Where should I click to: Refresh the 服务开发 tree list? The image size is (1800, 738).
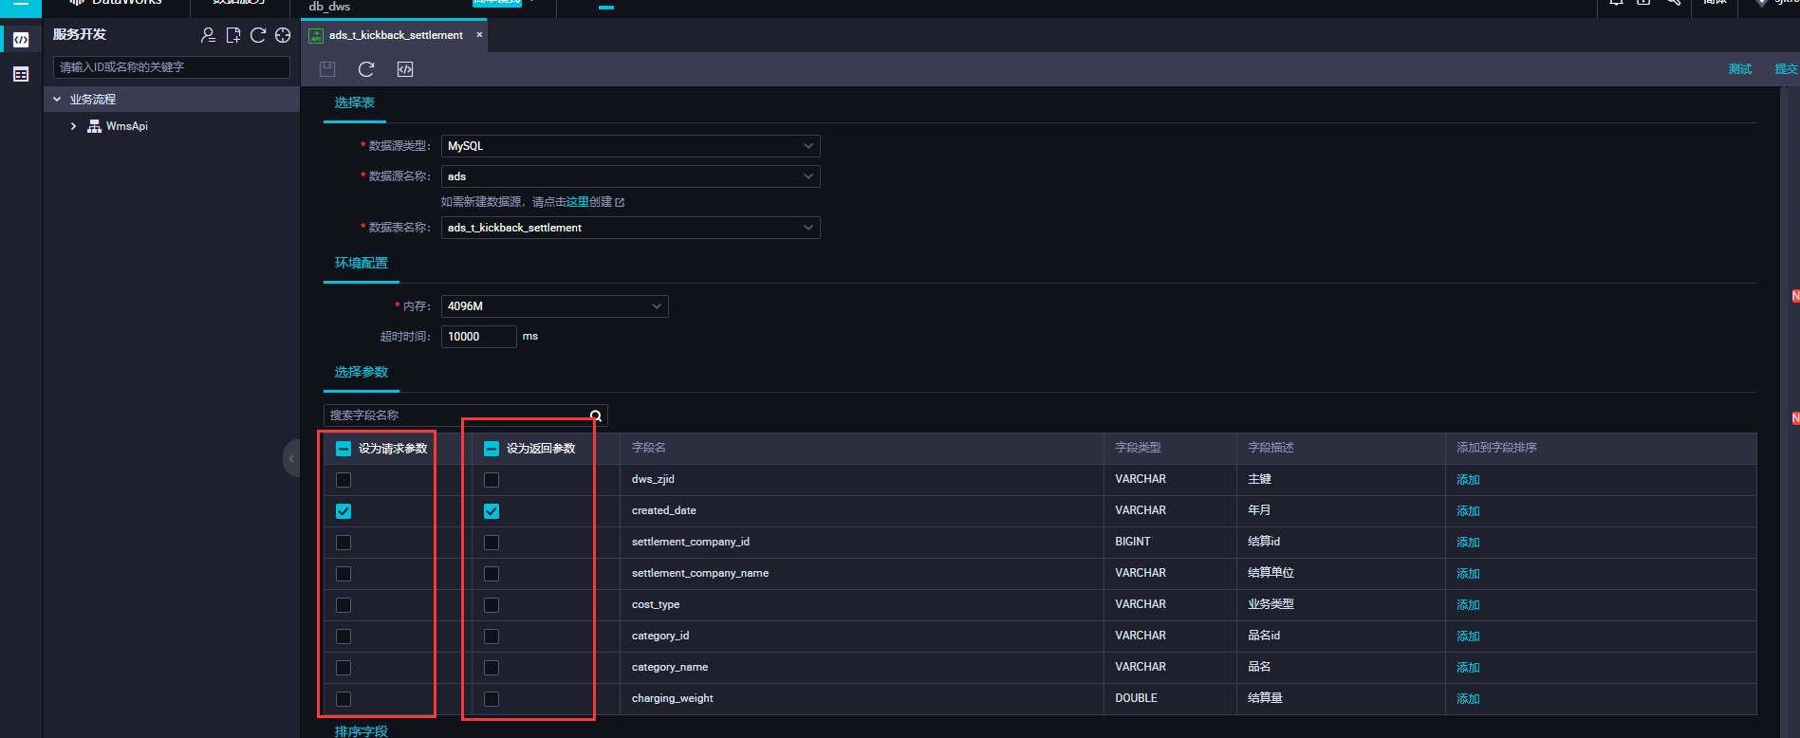(258, 35)
